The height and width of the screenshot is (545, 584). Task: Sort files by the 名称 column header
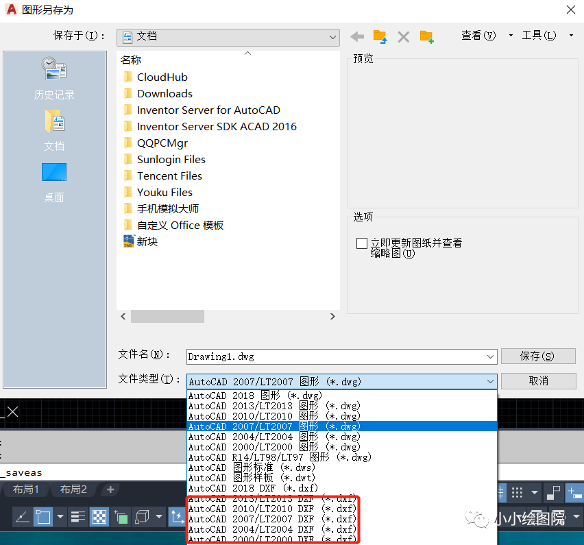(x=131, y=60)
